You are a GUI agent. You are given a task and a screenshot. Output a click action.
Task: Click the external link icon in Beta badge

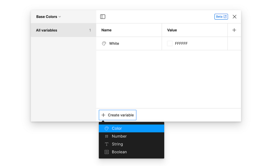(225, 17)
